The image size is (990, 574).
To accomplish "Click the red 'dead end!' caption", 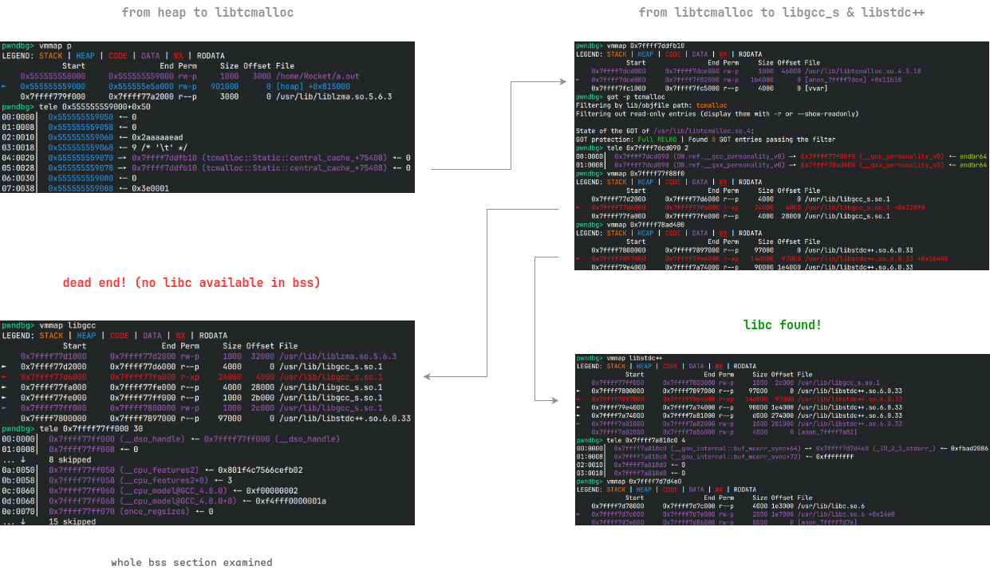I will pyautogui.click(x=191, y=282).
